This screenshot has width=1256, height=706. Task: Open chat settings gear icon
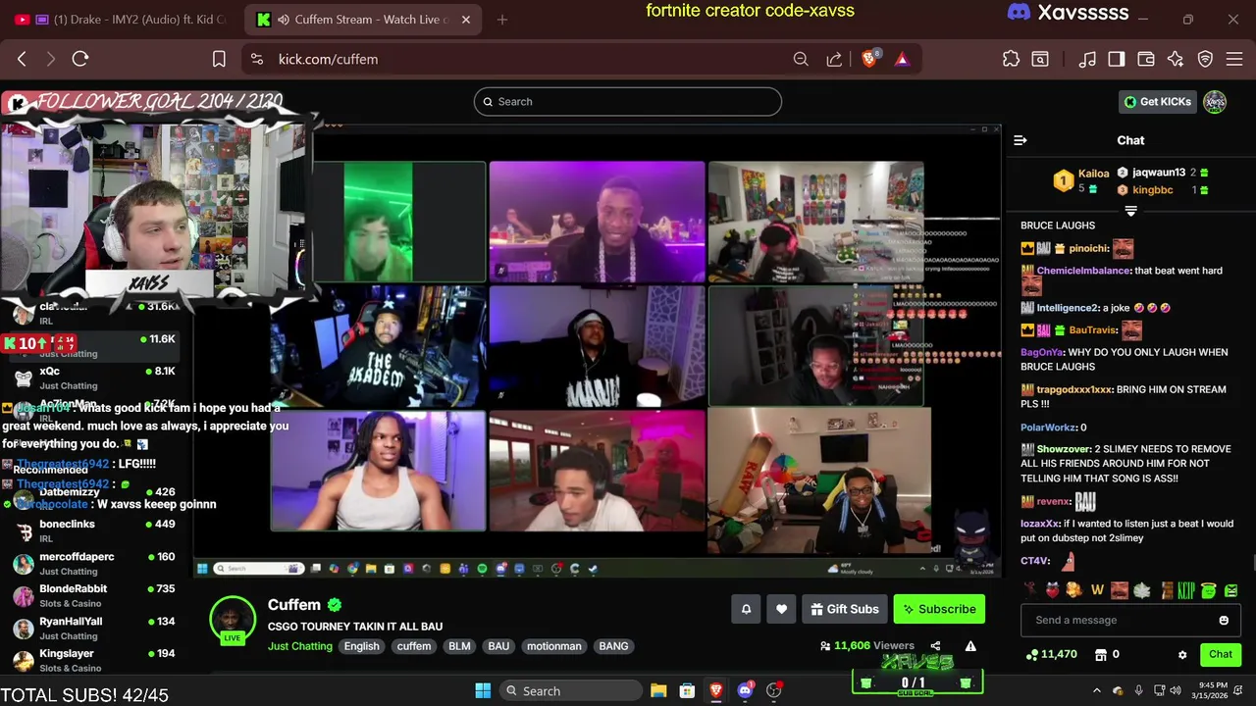(x=1182, y=654)
